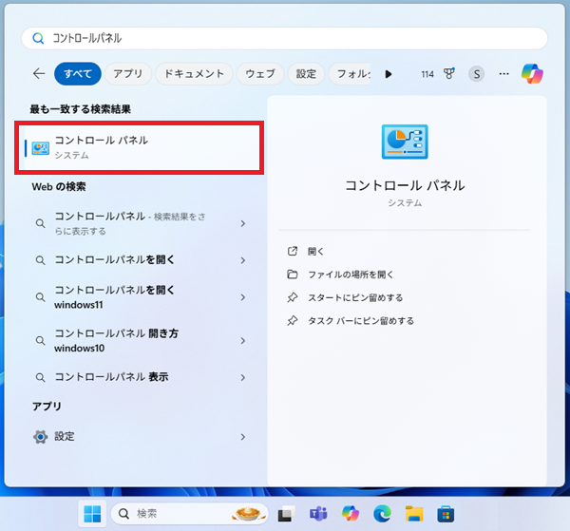Viewport: 570px width, 531px height.
Task: Expand chevron for the windows10 suggestion
Action: pos(243,341)
